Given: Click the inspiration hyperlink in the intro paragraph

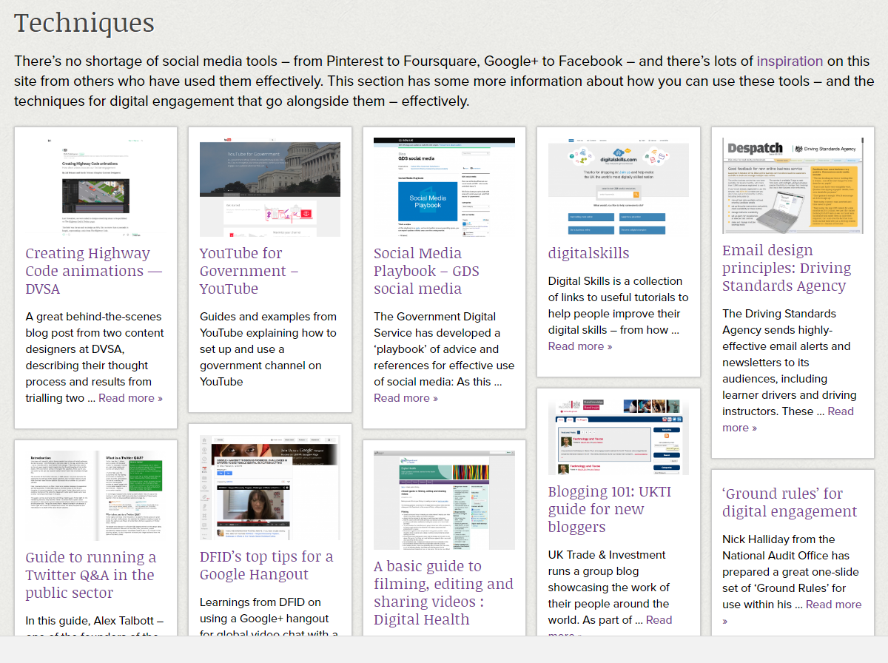Looking at the screenshot, I should click(x=789, y=61).
